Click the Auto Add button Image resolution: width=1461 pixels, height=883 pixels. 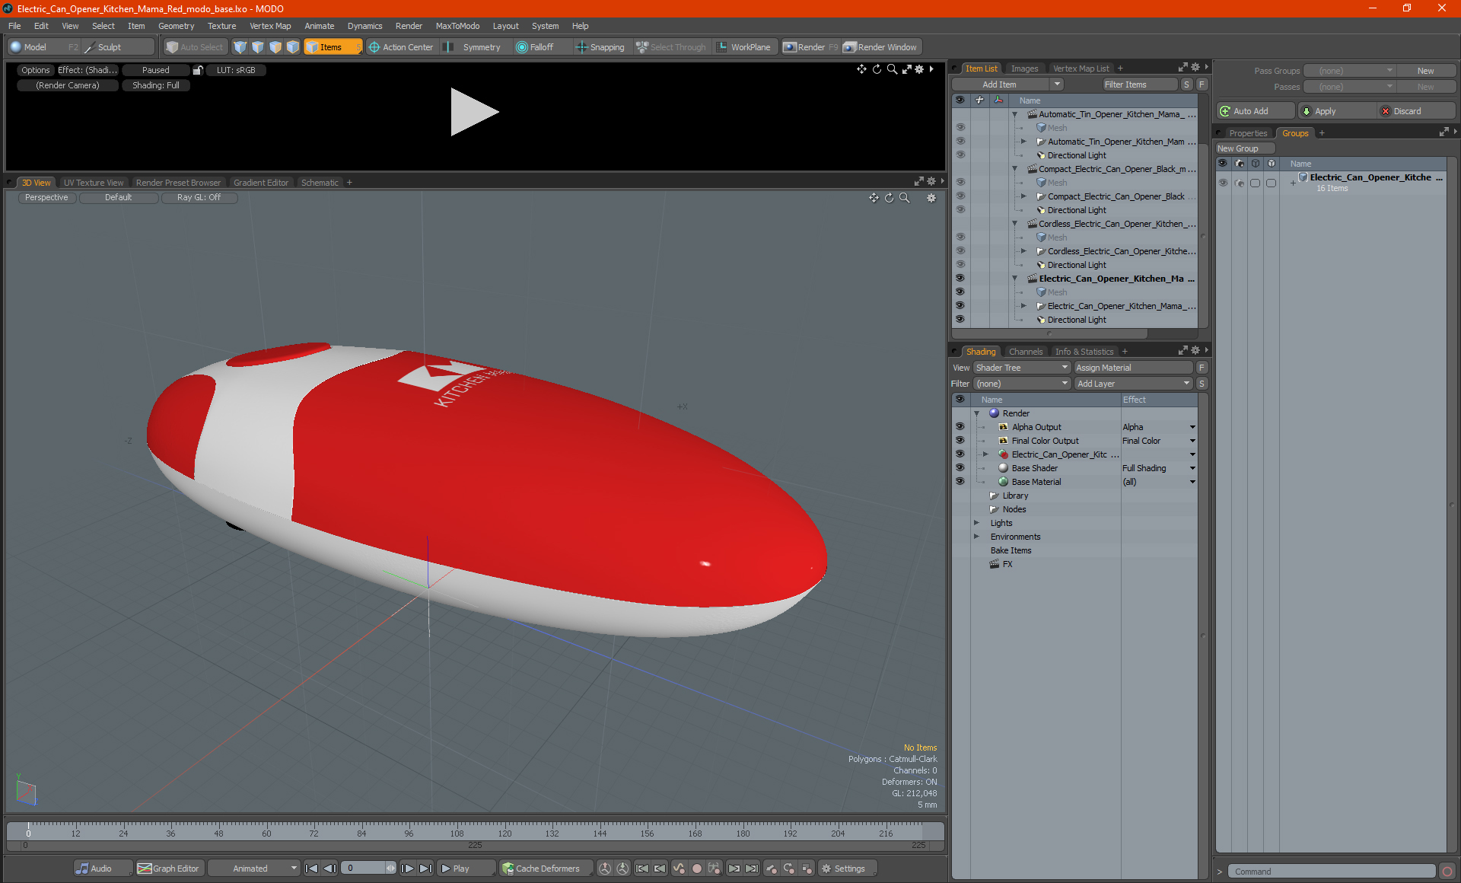pos(1256,111)
